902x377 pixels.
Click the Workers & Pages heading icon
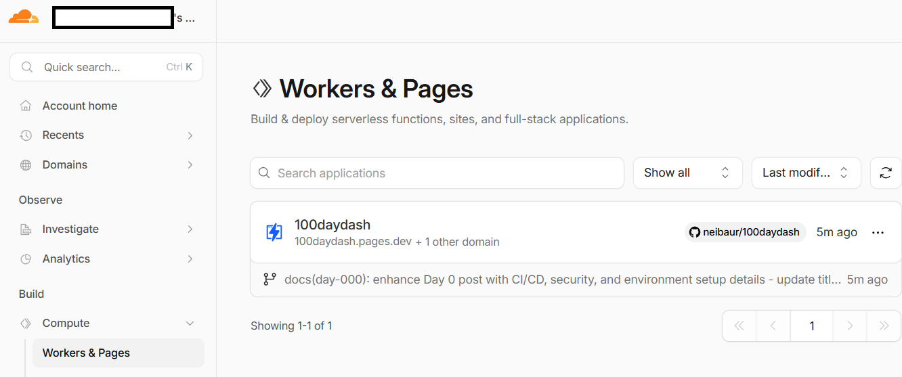point(262,89)
